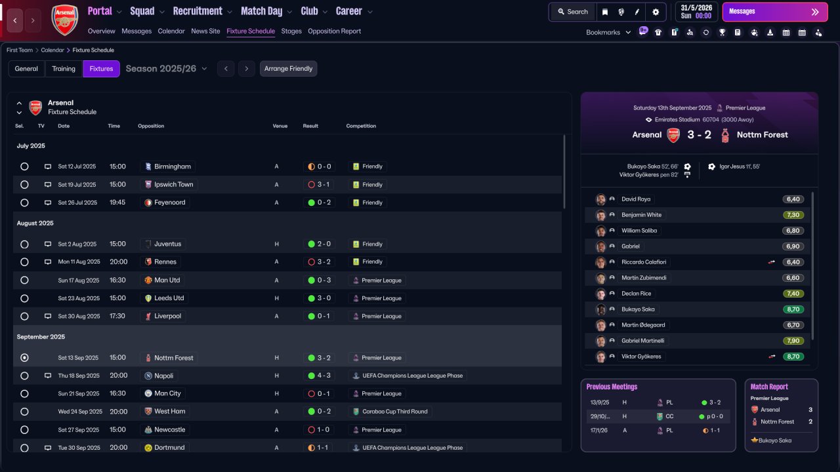Click the purple Messages continue button

click(x=775, y=12)
